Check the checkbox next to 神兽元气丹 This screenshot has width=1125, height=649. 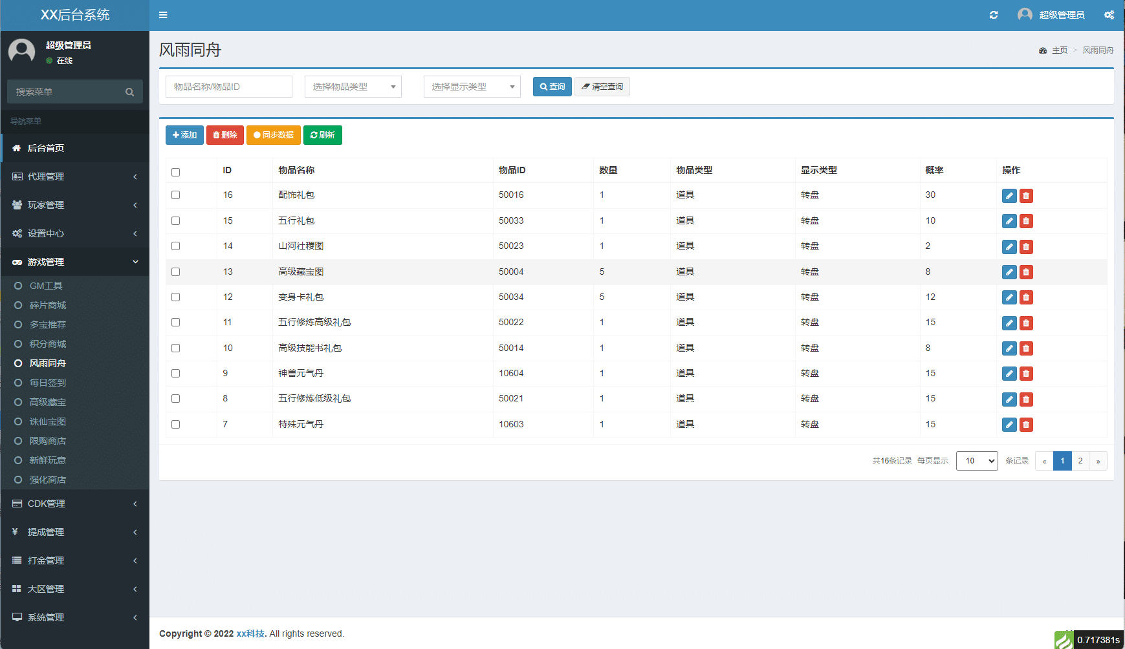[175, 373]
